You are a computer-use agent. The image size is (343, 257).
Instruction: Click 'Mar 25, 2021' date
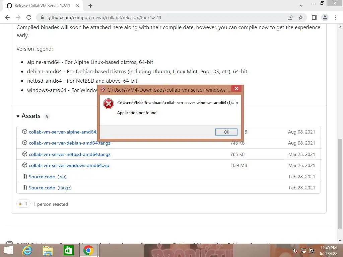[302, 154]
